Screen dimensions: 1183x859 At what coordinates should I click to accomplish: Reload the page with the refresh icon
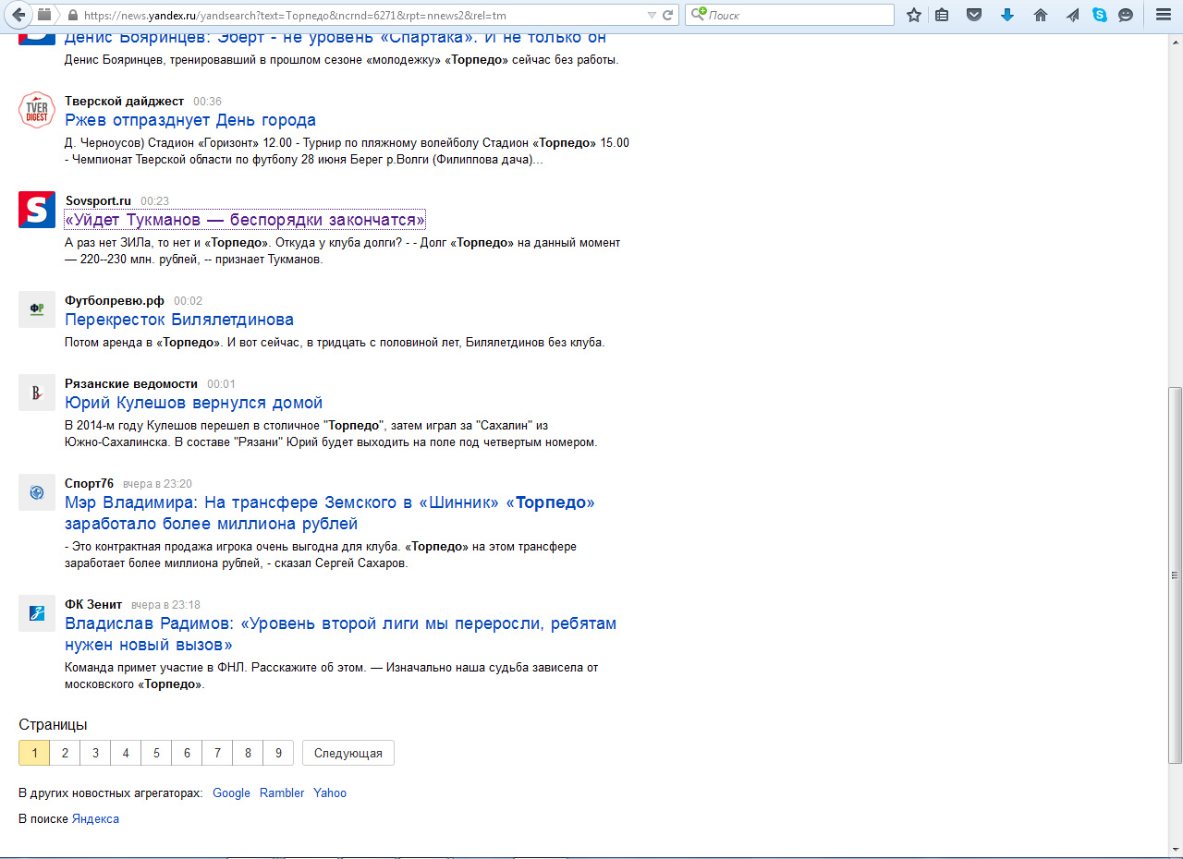[669, 15]
